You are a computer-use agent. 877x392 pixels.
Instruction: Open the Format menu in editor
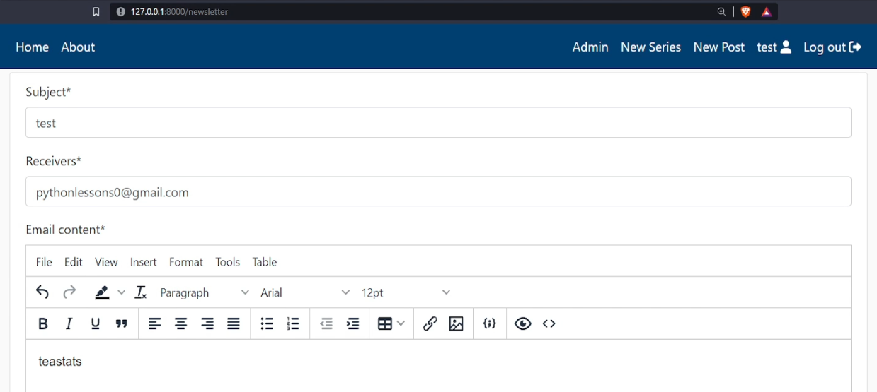[186, 262]
